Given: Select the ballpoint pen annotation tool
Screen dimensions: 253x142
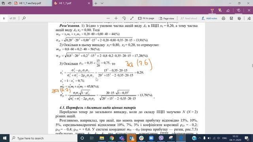Looking at the screenshot, I should click(x=212, y=11).
